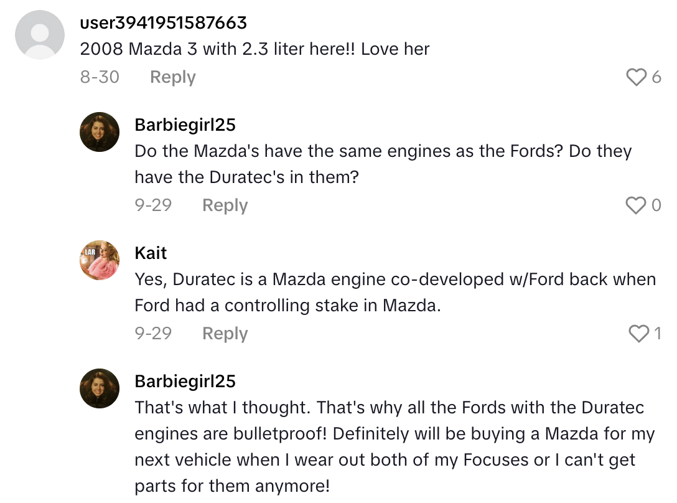The image size is (677, 503).
Task: Click the like count 6
Action: (x=656, y=77)
